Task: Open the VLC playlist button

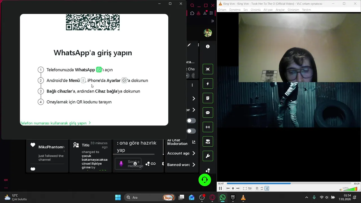Action: 257,188
